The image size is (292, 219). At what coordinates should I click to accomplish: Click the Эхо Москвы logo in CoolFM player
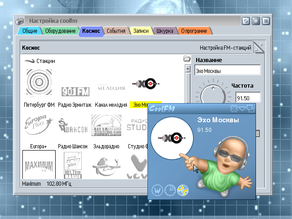172,138
